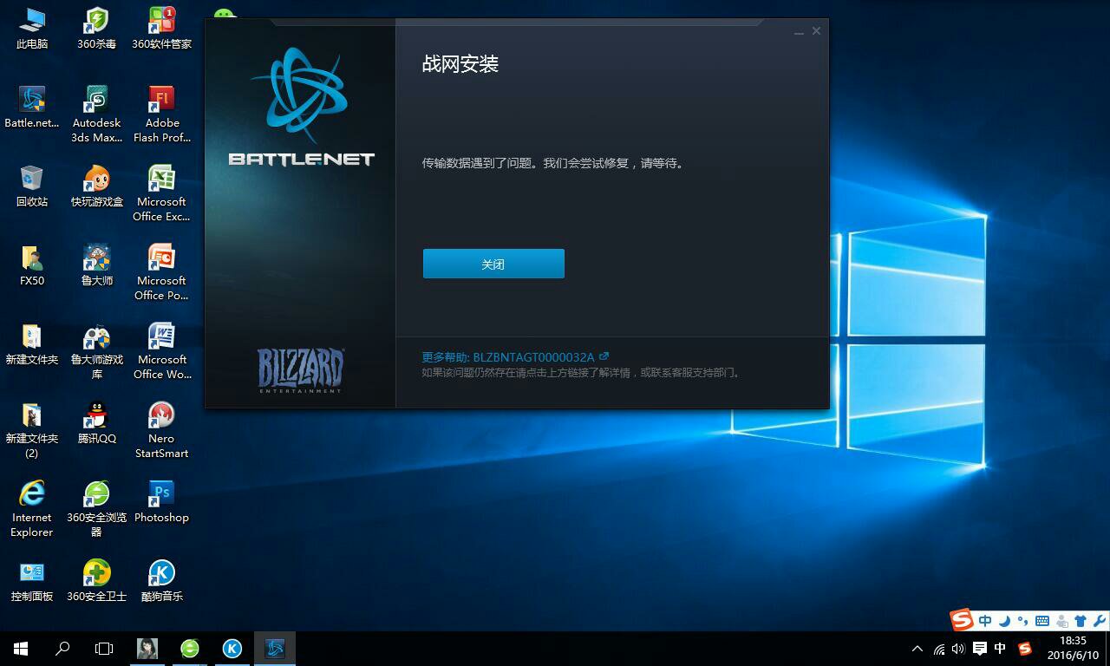Select the Adobe Flash Professional shortcut
1110x666 pixels.
[x=161, y=114]
